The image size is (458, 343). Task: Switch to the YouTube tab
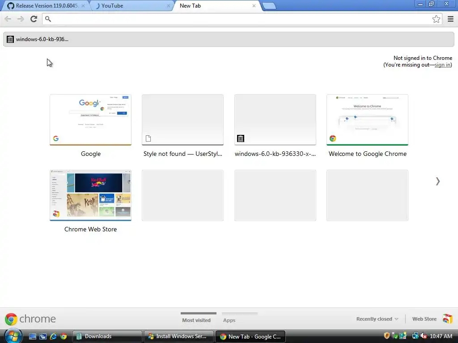click(131, 6)
